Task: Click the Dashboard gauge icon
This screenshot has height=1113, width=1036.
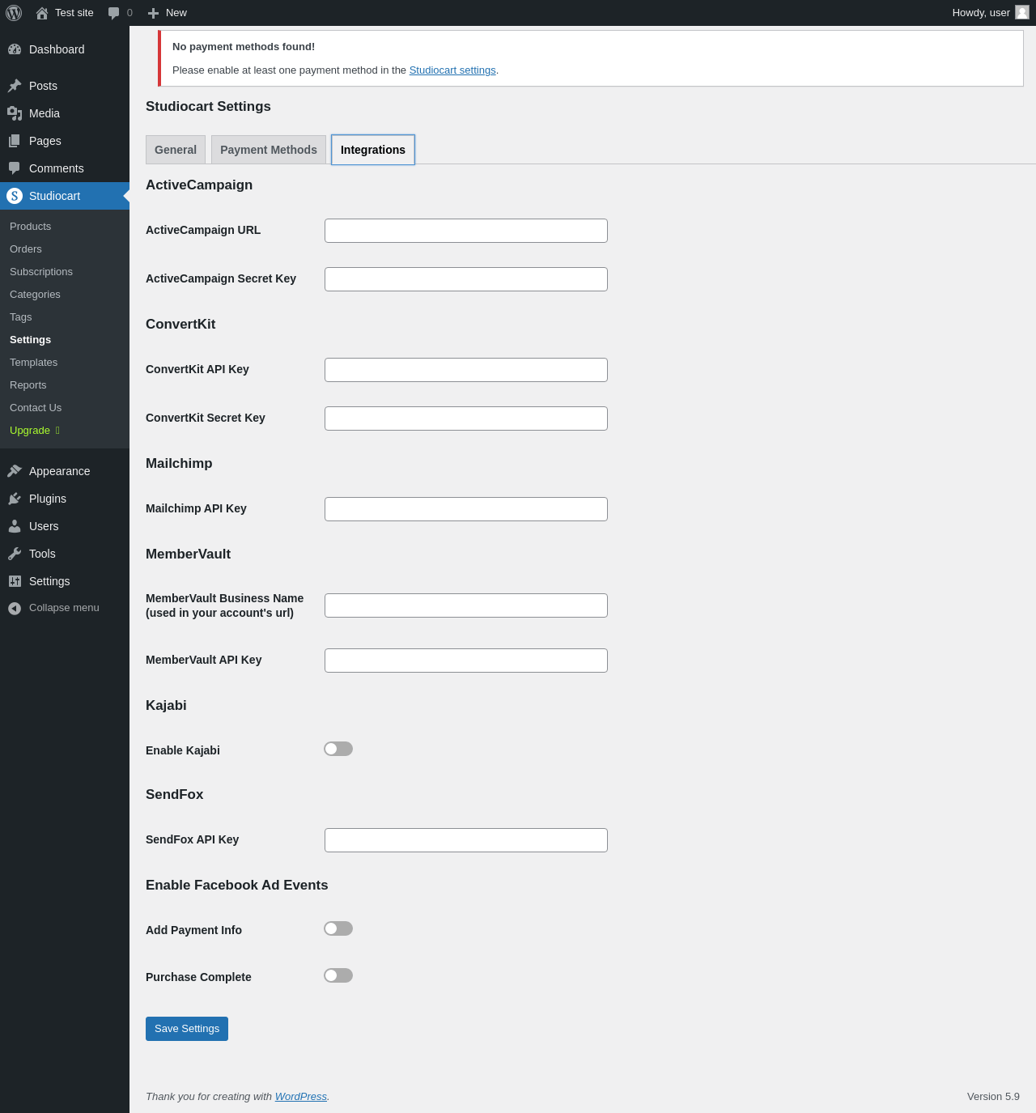Action: pos(15,49)
